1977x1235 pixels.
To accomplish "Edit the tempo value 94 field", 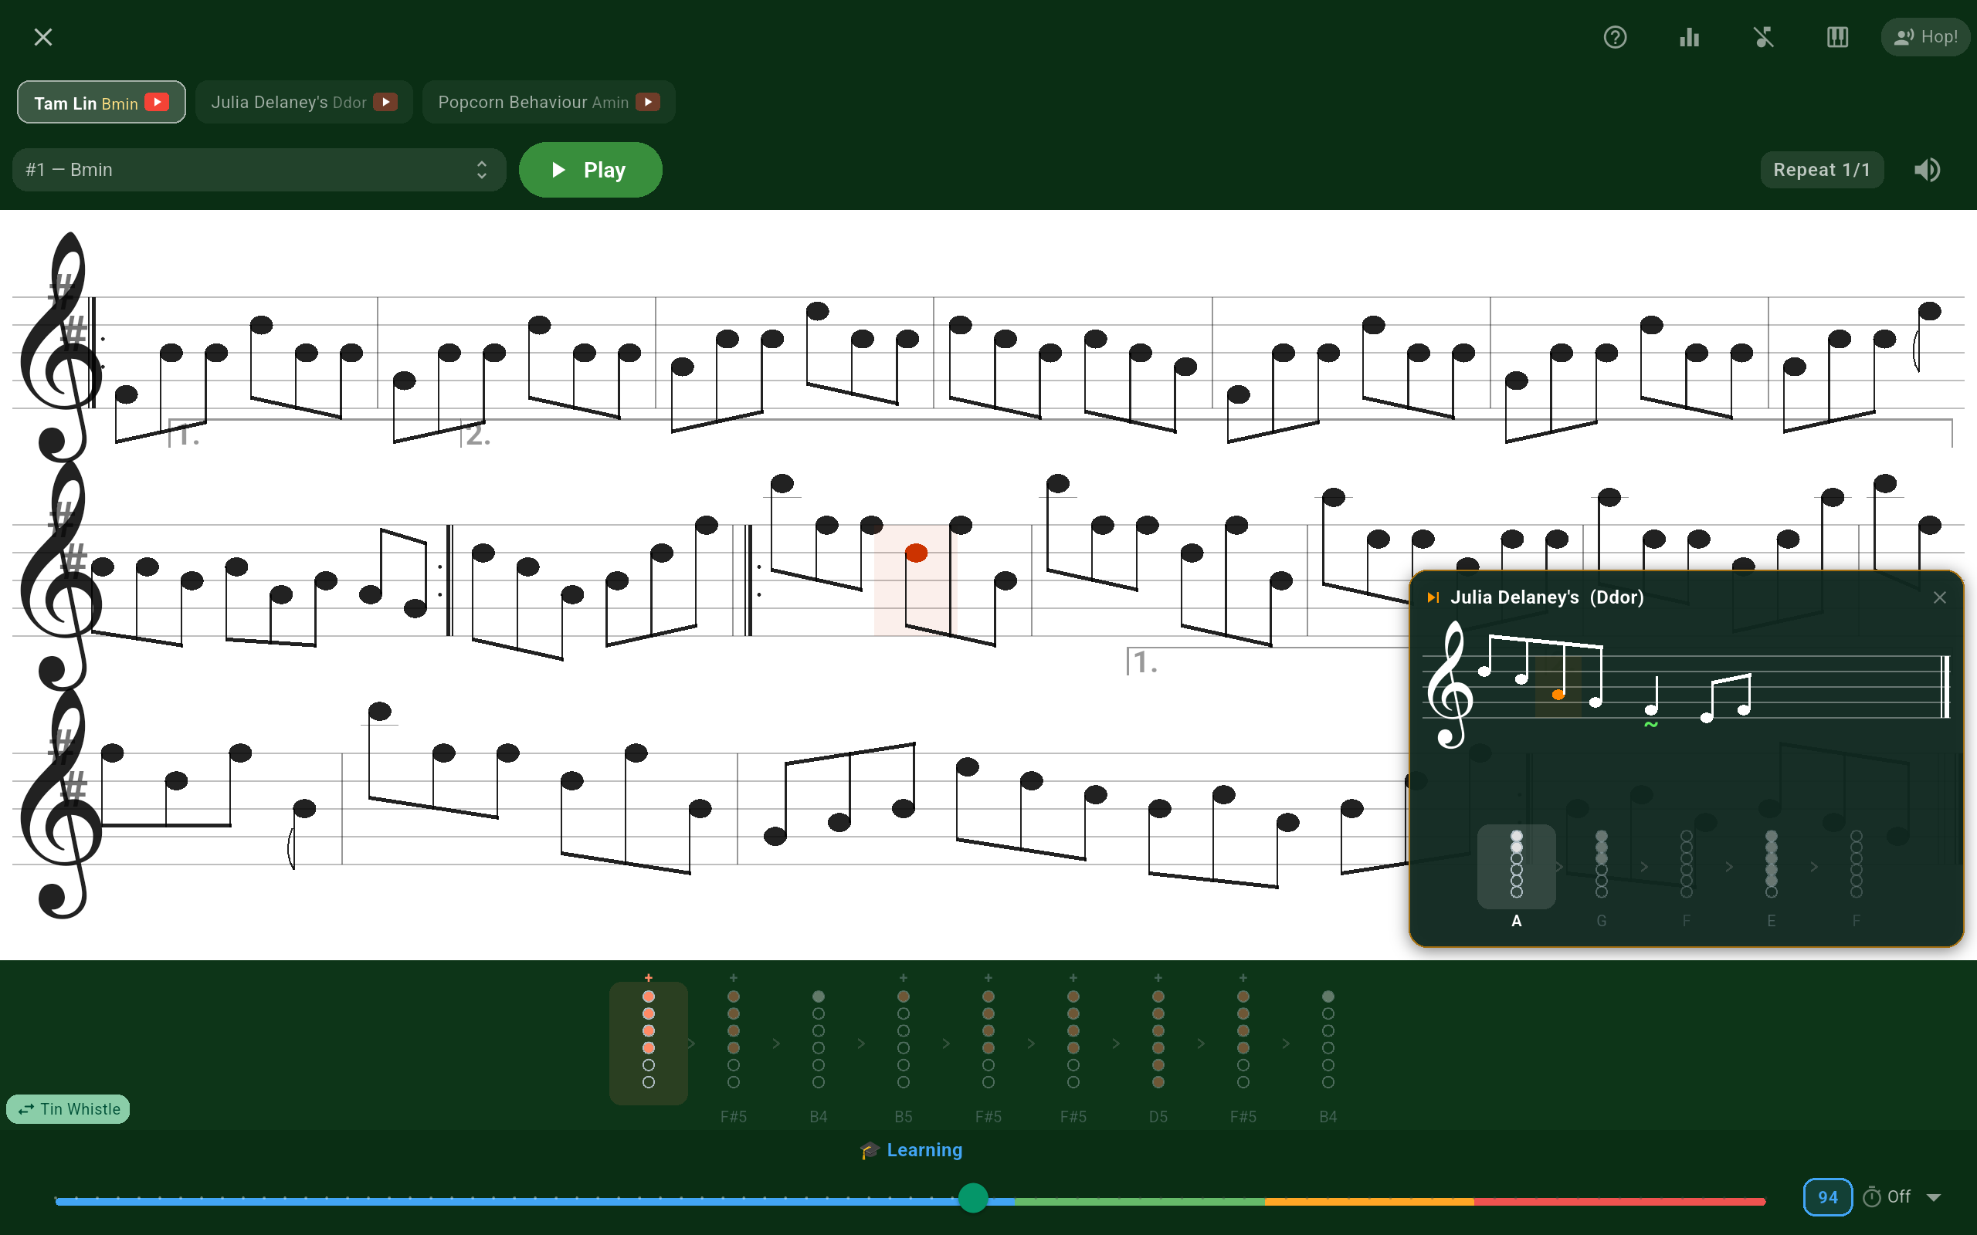I will pos(1827,1197).
